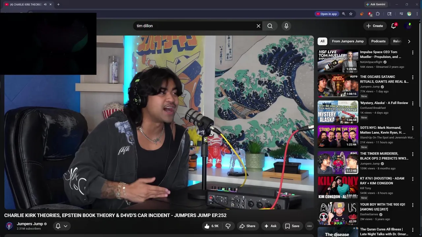Open options for Impulse Space CEO video
This screenshot has height=237, width=422.
413,53
